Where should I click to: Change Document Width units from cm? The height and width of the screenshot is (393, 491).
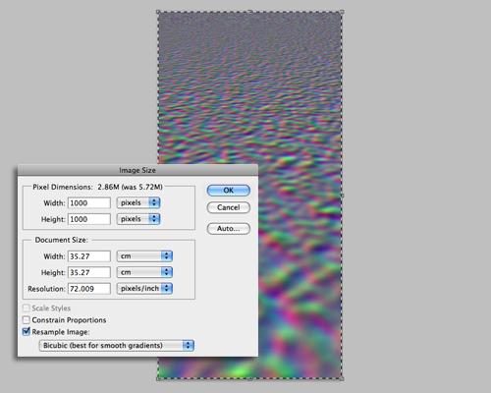(x=144, y=256)
